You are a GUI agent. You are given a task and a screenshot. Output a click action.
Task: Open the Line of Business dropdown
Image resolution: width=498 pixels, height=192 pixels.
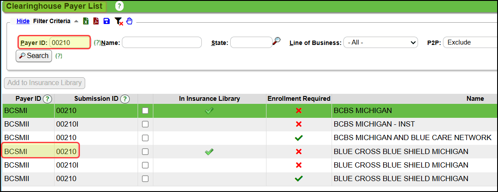click(x=380, y=42)
